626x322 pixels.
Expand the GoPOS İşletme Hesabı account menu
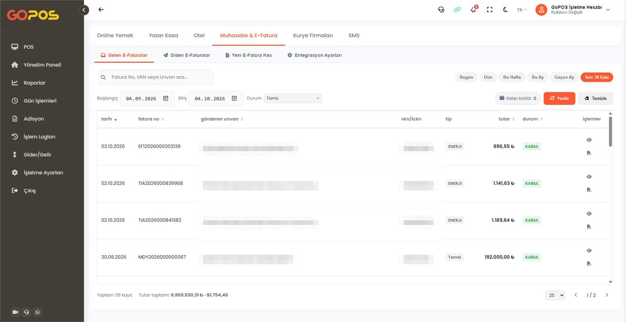click(x=573, y=10)
